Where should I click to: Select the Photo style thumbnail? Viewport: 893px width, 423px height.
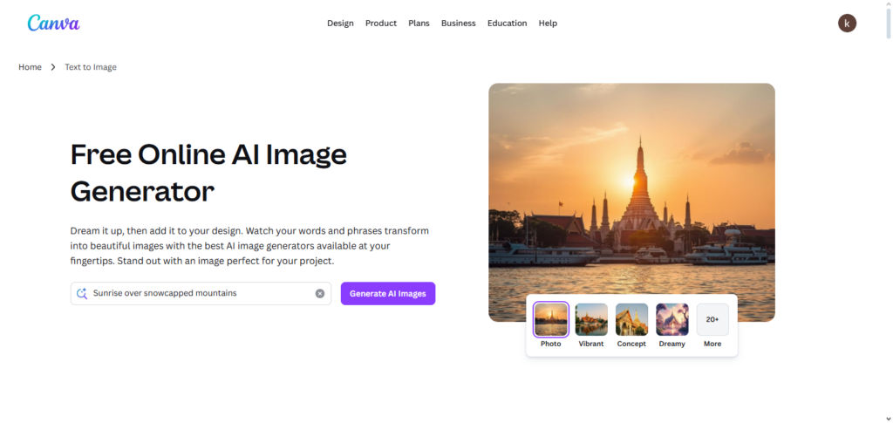coord(551,319)
